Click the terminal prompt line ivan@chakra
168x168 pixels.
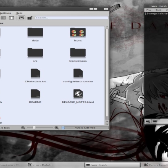[156, 13]
